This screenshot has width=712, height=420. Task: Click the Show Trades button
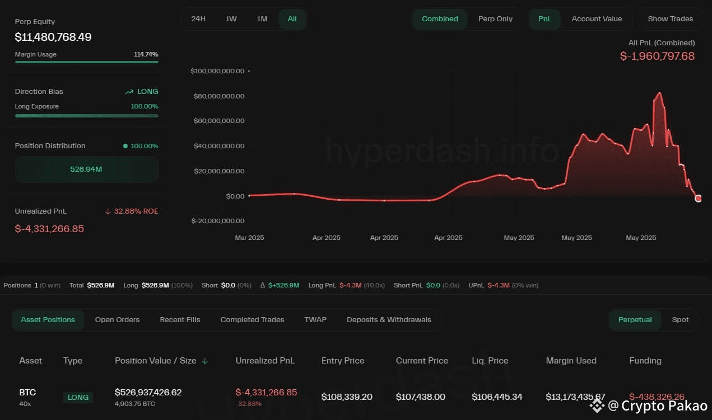coord(670,19)
